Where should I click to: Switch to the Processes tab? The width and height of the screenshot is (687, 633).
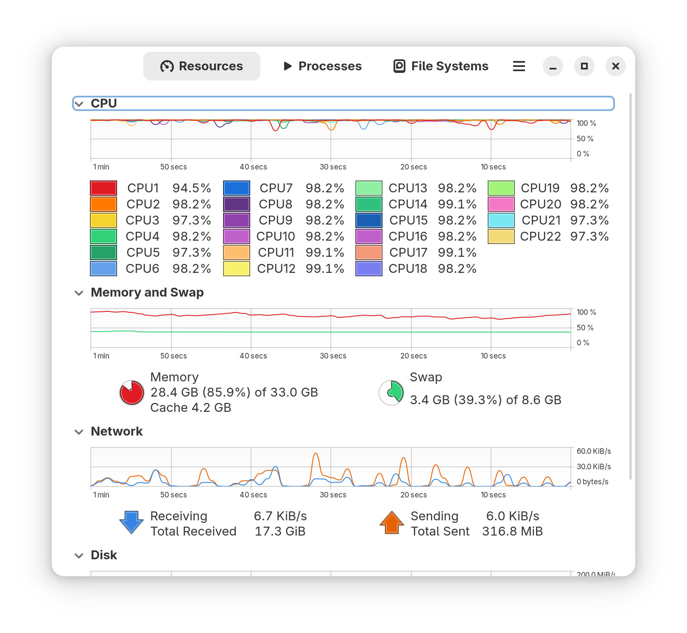[x=322, y=66]
